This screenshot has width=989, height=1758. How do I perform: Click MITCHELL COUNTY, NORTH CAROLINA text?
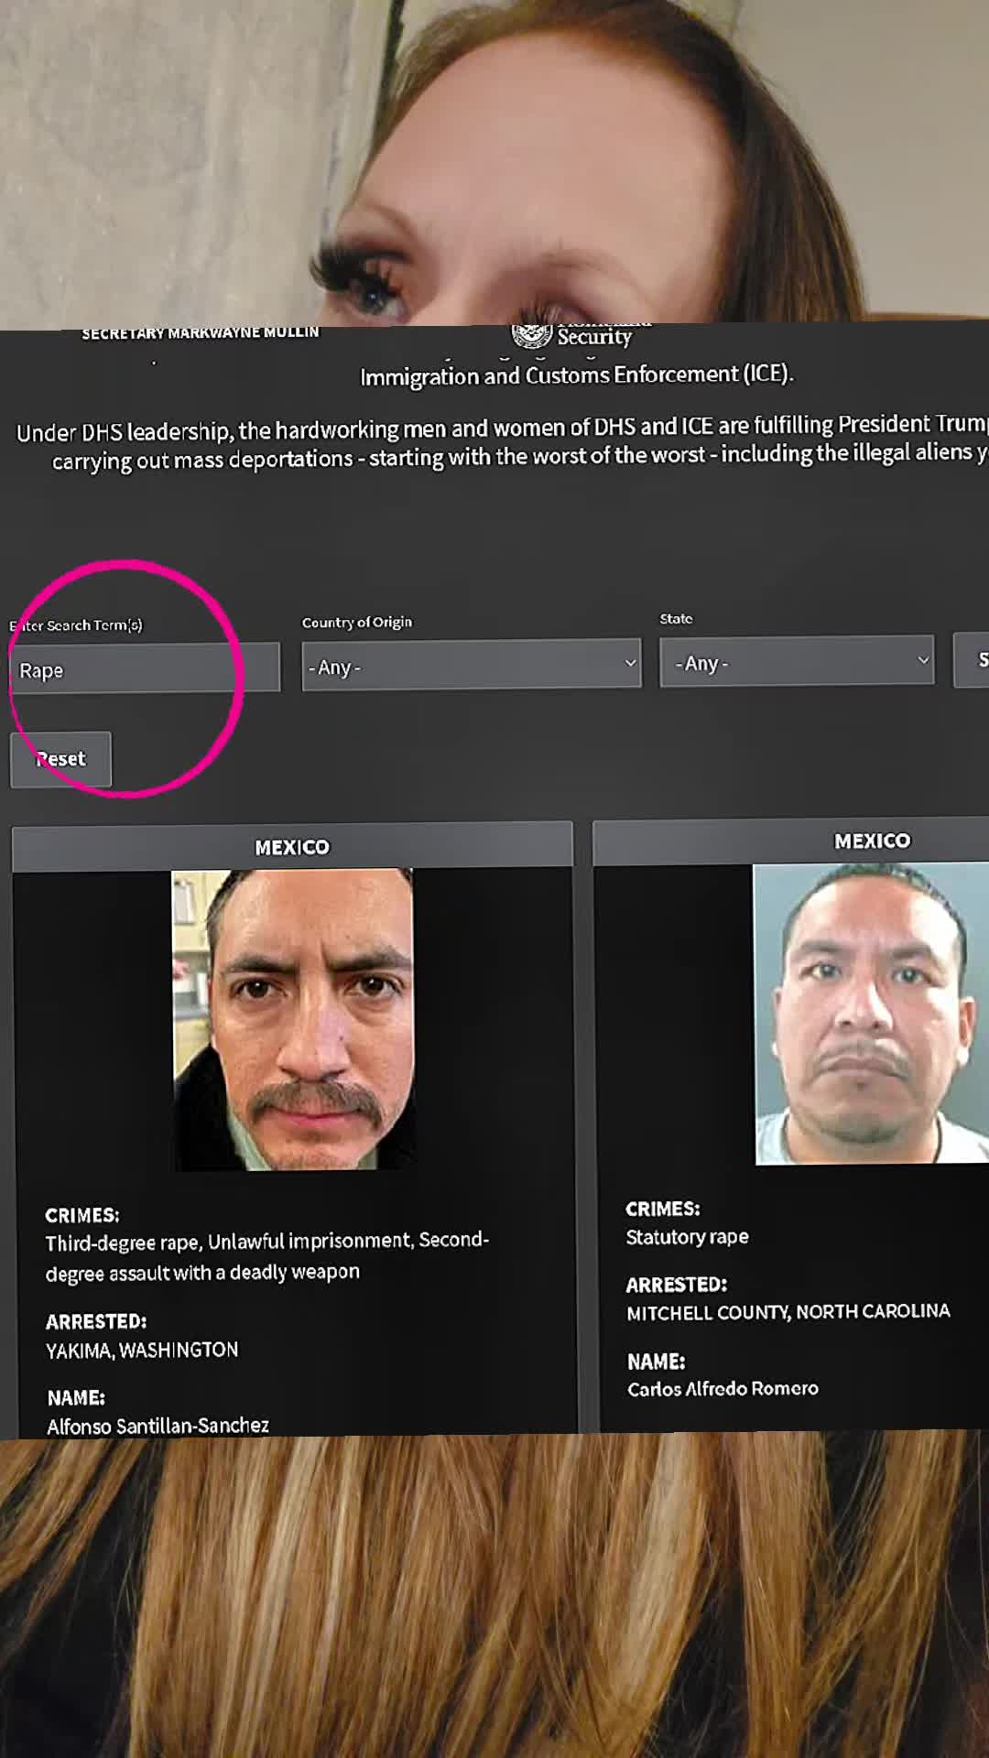(788, 1312)
